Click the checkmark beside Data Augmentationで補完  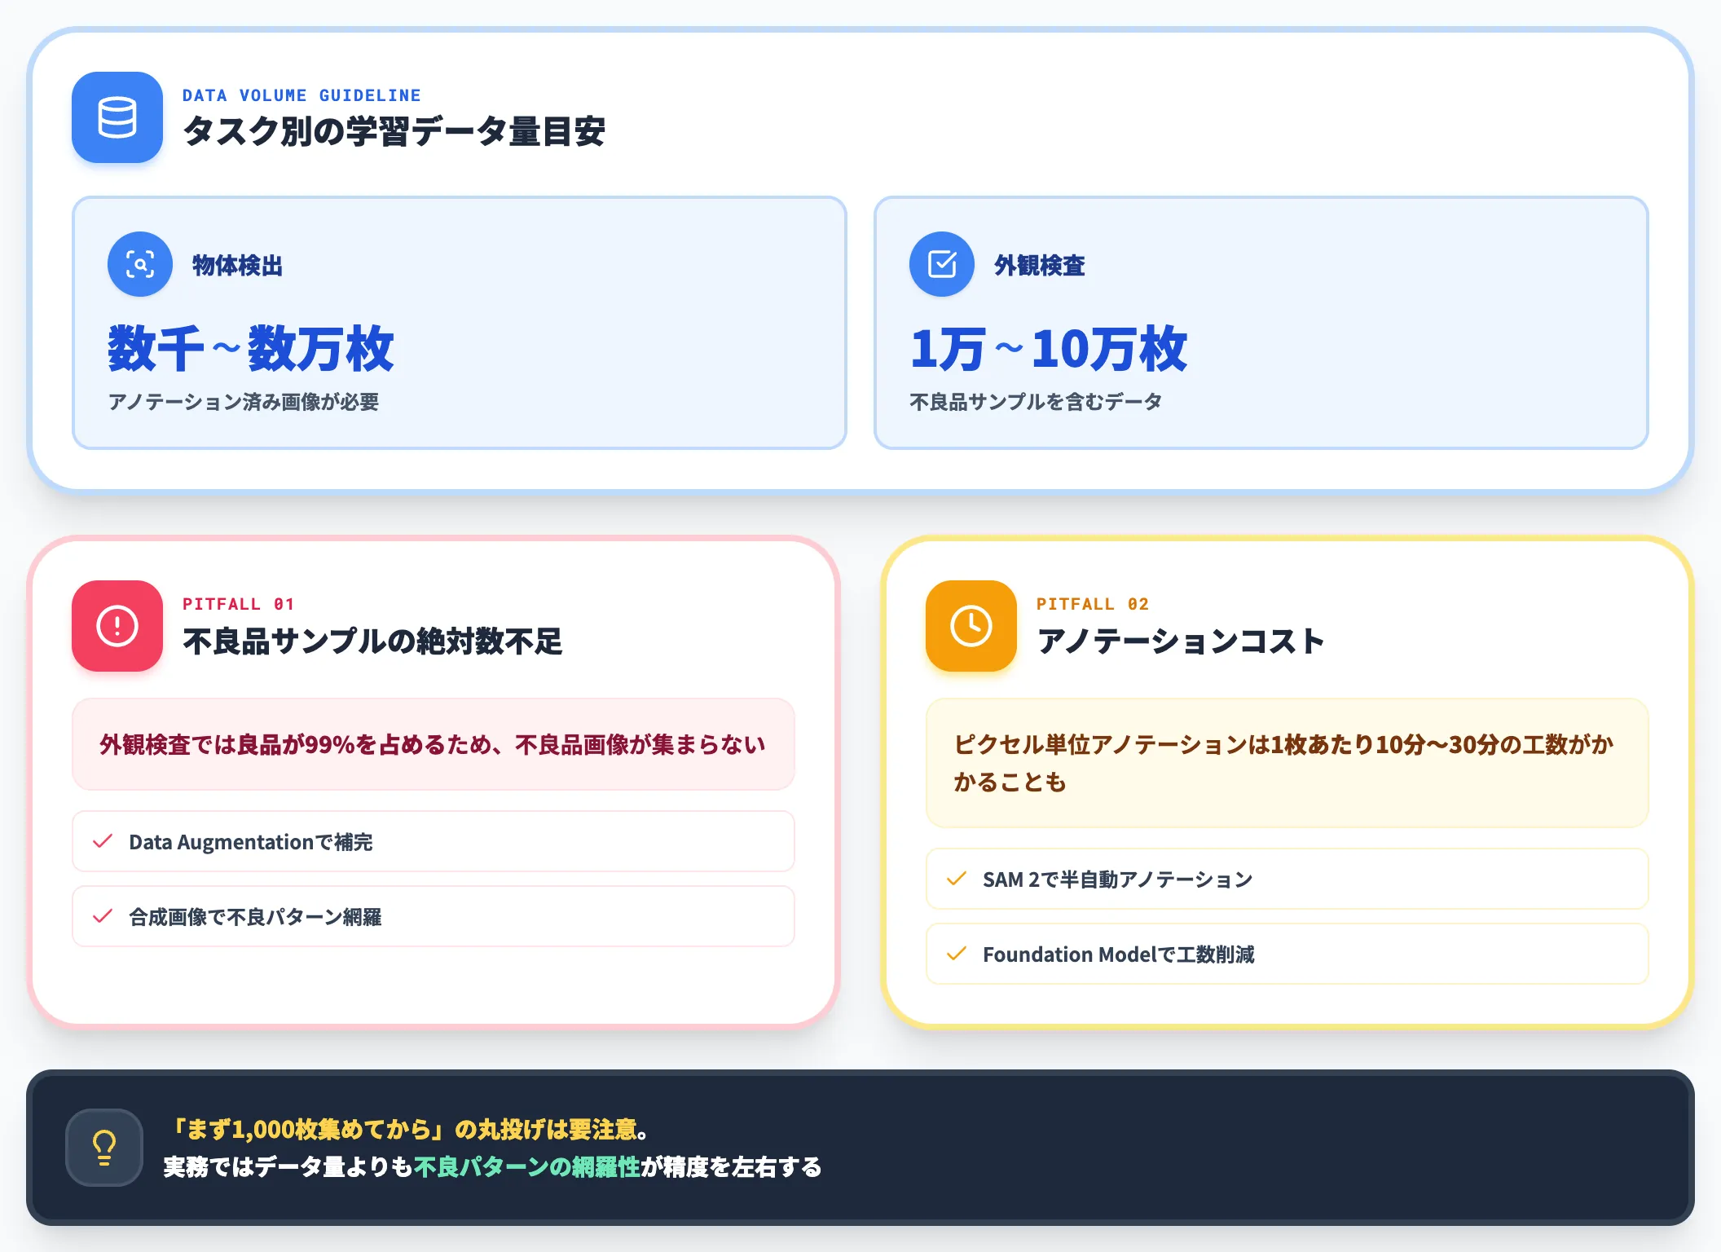pos(103,841)
